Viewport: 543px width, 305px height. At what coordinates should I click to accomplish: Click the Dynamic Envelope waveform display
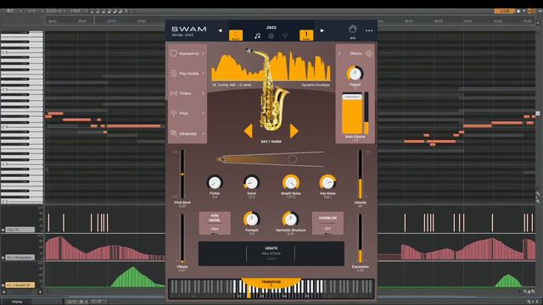tap(271, 66)
